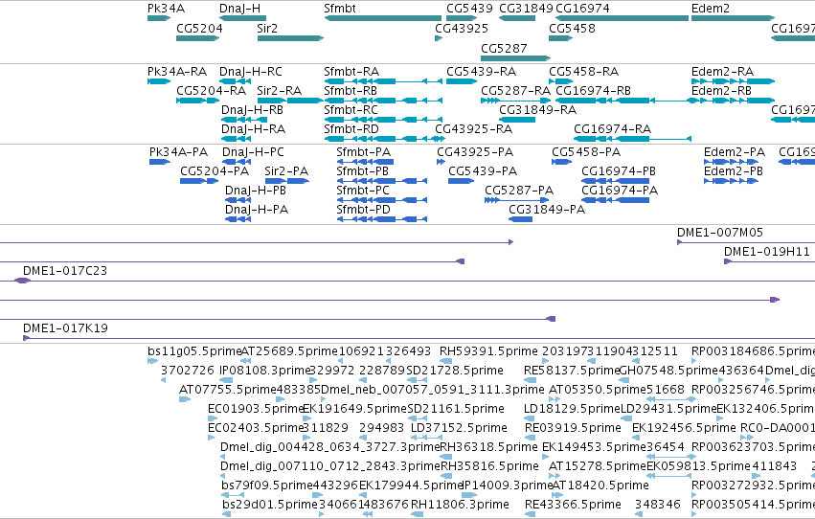
Task: Select protein Sfmbt-PD
Action: pyautogui.click(x=382, y=219)
